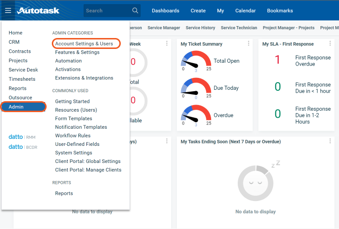Open My Tasks Ending Soon options menu
Image resolution: width=339 pixels, height=229 pixels.
pos(330,141)
